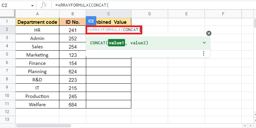Click the 'ID No.' header cell

[x=73, y=22]
